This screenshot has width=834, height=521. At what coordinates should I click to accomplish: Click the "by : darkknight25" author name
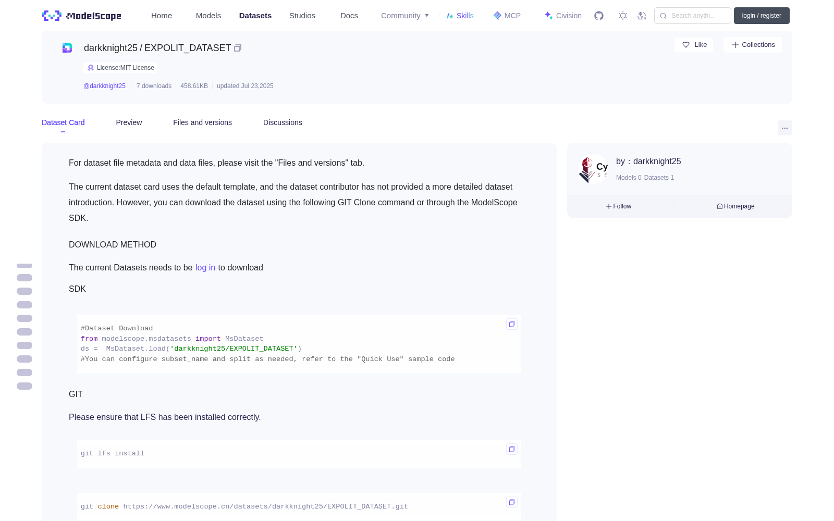click(648, 162)
